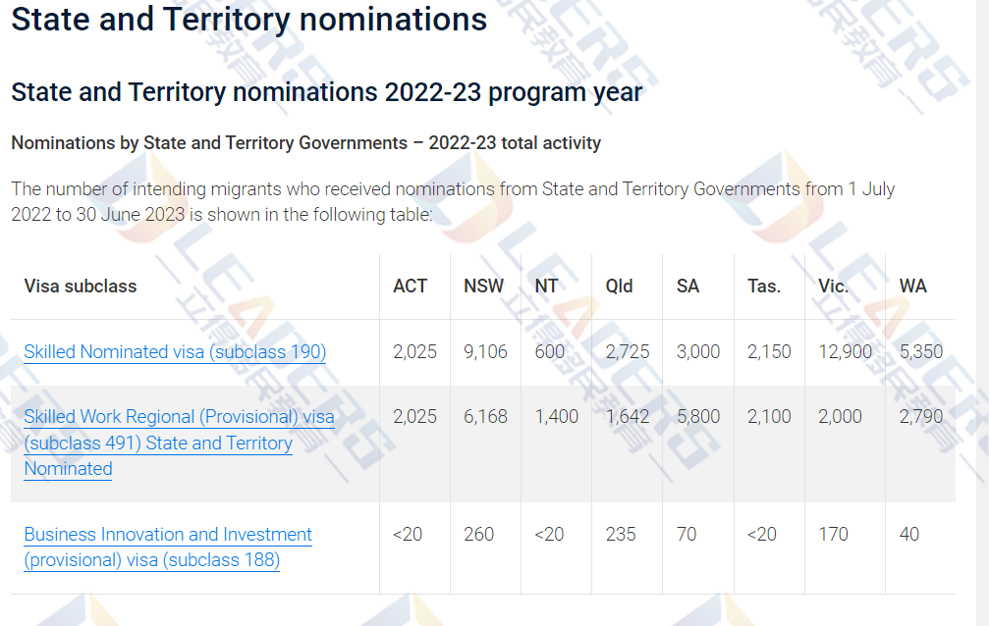Click the 235 value in Qld column
The width and height of the screenshot is (989, 626).
click(x=621, y=535)
